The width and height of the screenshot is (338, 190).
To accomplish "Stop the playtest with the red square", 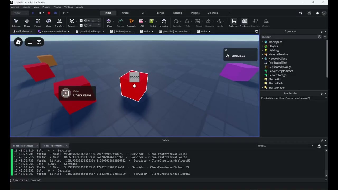I will (x=49, y=13).
